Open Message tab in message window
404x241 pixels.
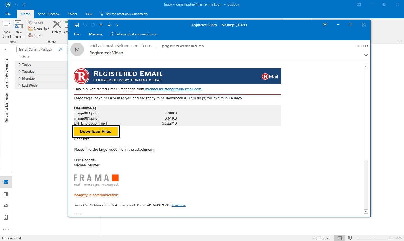96,34
